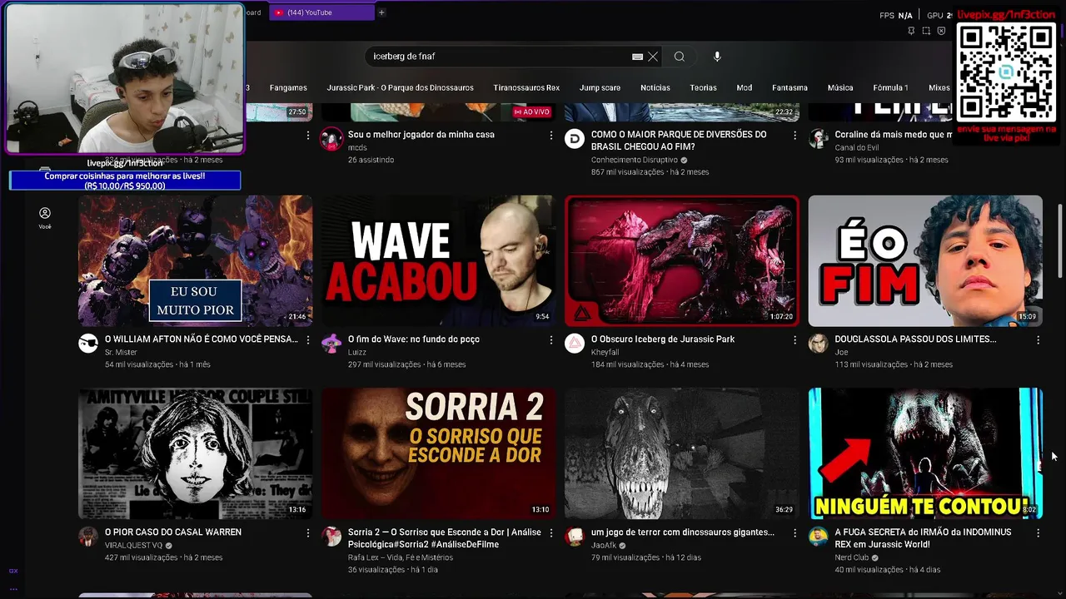Open the 'SORRIA 2' video thumbnail
The width and height of the screenshot is (1066, 599).
(438, 453)
